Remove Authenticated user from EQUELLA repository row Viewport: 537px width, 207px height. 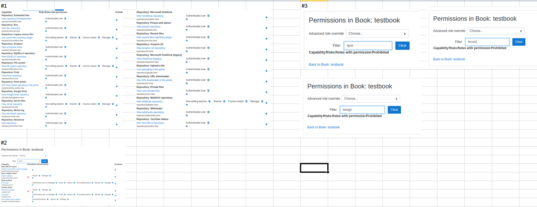pyautogui.click(x=65, y=56)
